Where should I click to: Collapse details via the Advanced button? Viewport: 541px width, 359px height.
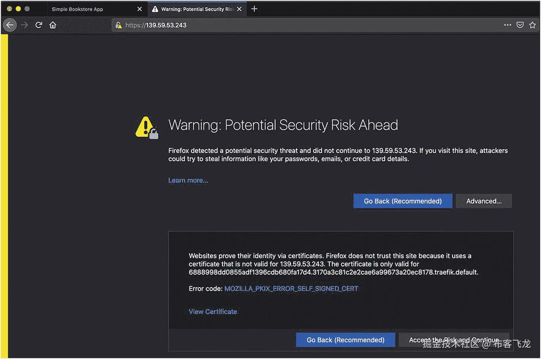[484, 201]
